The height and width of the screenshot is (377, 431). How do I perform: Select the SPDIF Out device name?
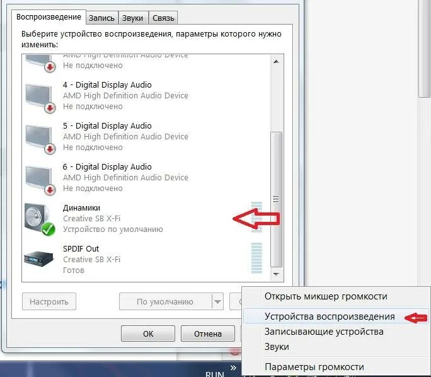[81, 248]
